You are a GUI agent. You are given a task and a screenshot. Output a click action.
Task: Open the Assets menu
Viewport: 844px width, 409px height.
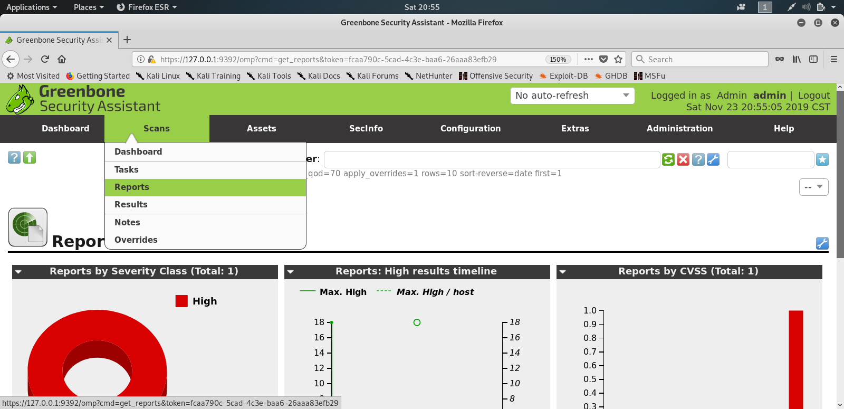point(262,128)
